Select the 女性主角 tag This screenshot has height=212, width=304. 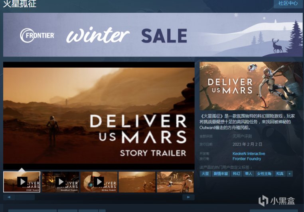(264, 174)
